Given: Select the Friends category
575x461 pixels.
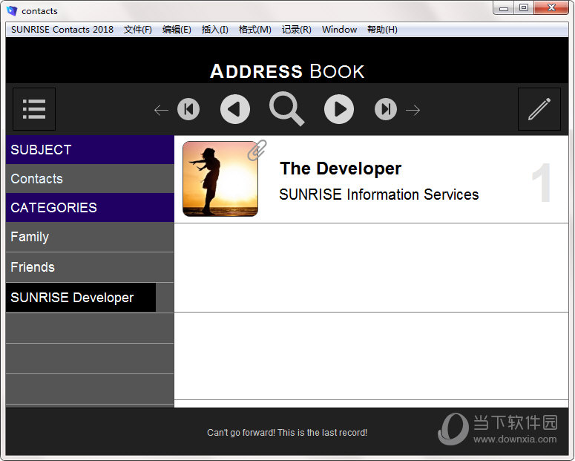Looking at the screenshot, I should [x=90, y=267].
